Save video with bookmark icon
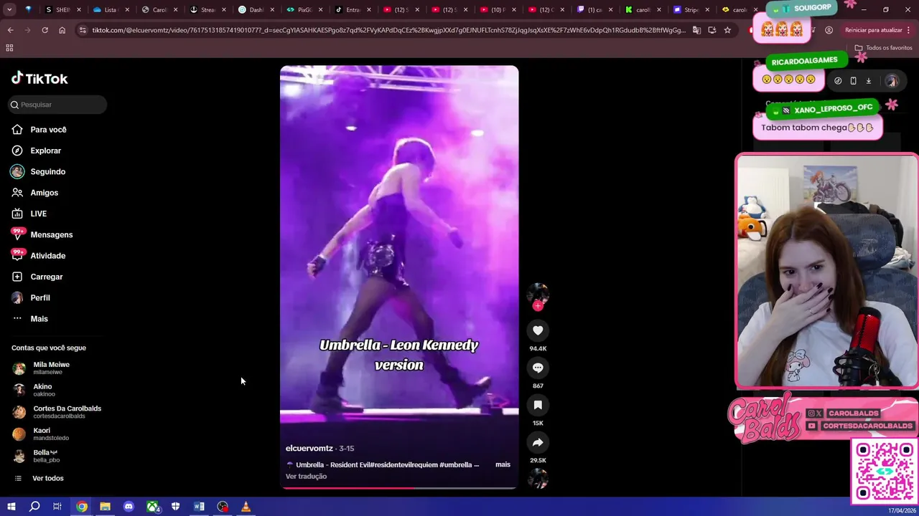919x516 pixels. (x=538, y=405)
